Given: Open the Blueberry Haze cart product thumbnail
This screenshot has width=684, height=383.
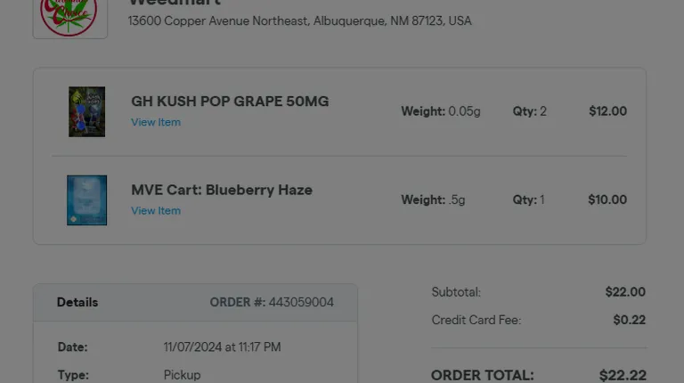Looking at the screenshot, I should click(86, 200).
